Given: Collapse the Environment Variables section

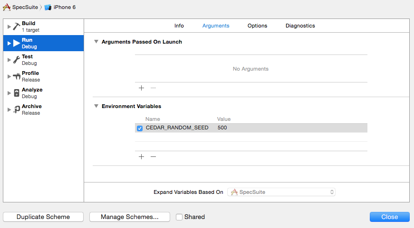Looking at the screenshot, I should tap(96, 106).
